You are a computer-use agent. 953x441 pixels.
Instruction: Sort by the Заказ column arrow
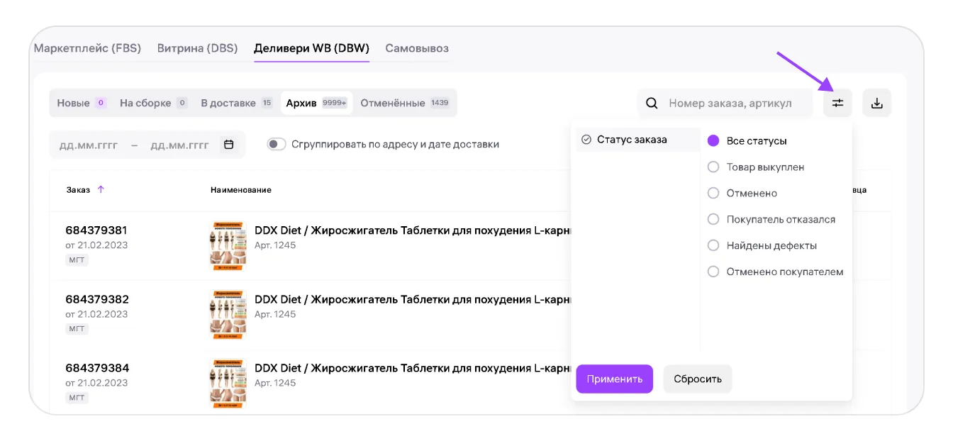(x=101, y=189)
